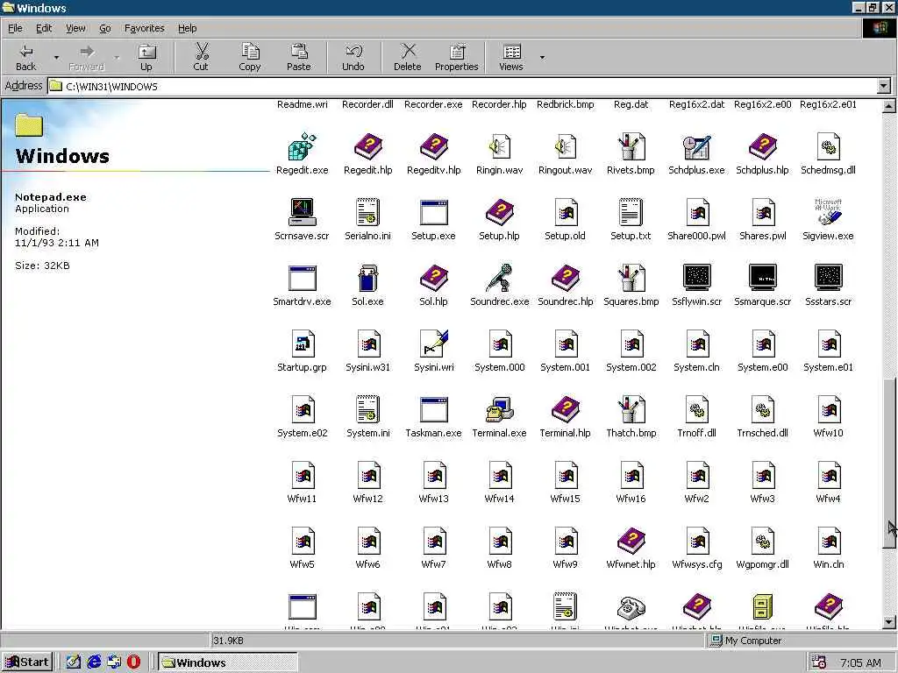Click the Address path field

click(x=463, y=87)
